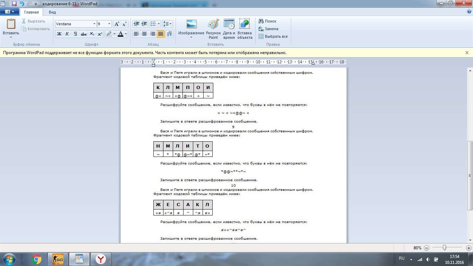This screenshot has width=473, height=266.
Task: Click the Insert image (Изображение) icon
Action: (x=191, y=24)
